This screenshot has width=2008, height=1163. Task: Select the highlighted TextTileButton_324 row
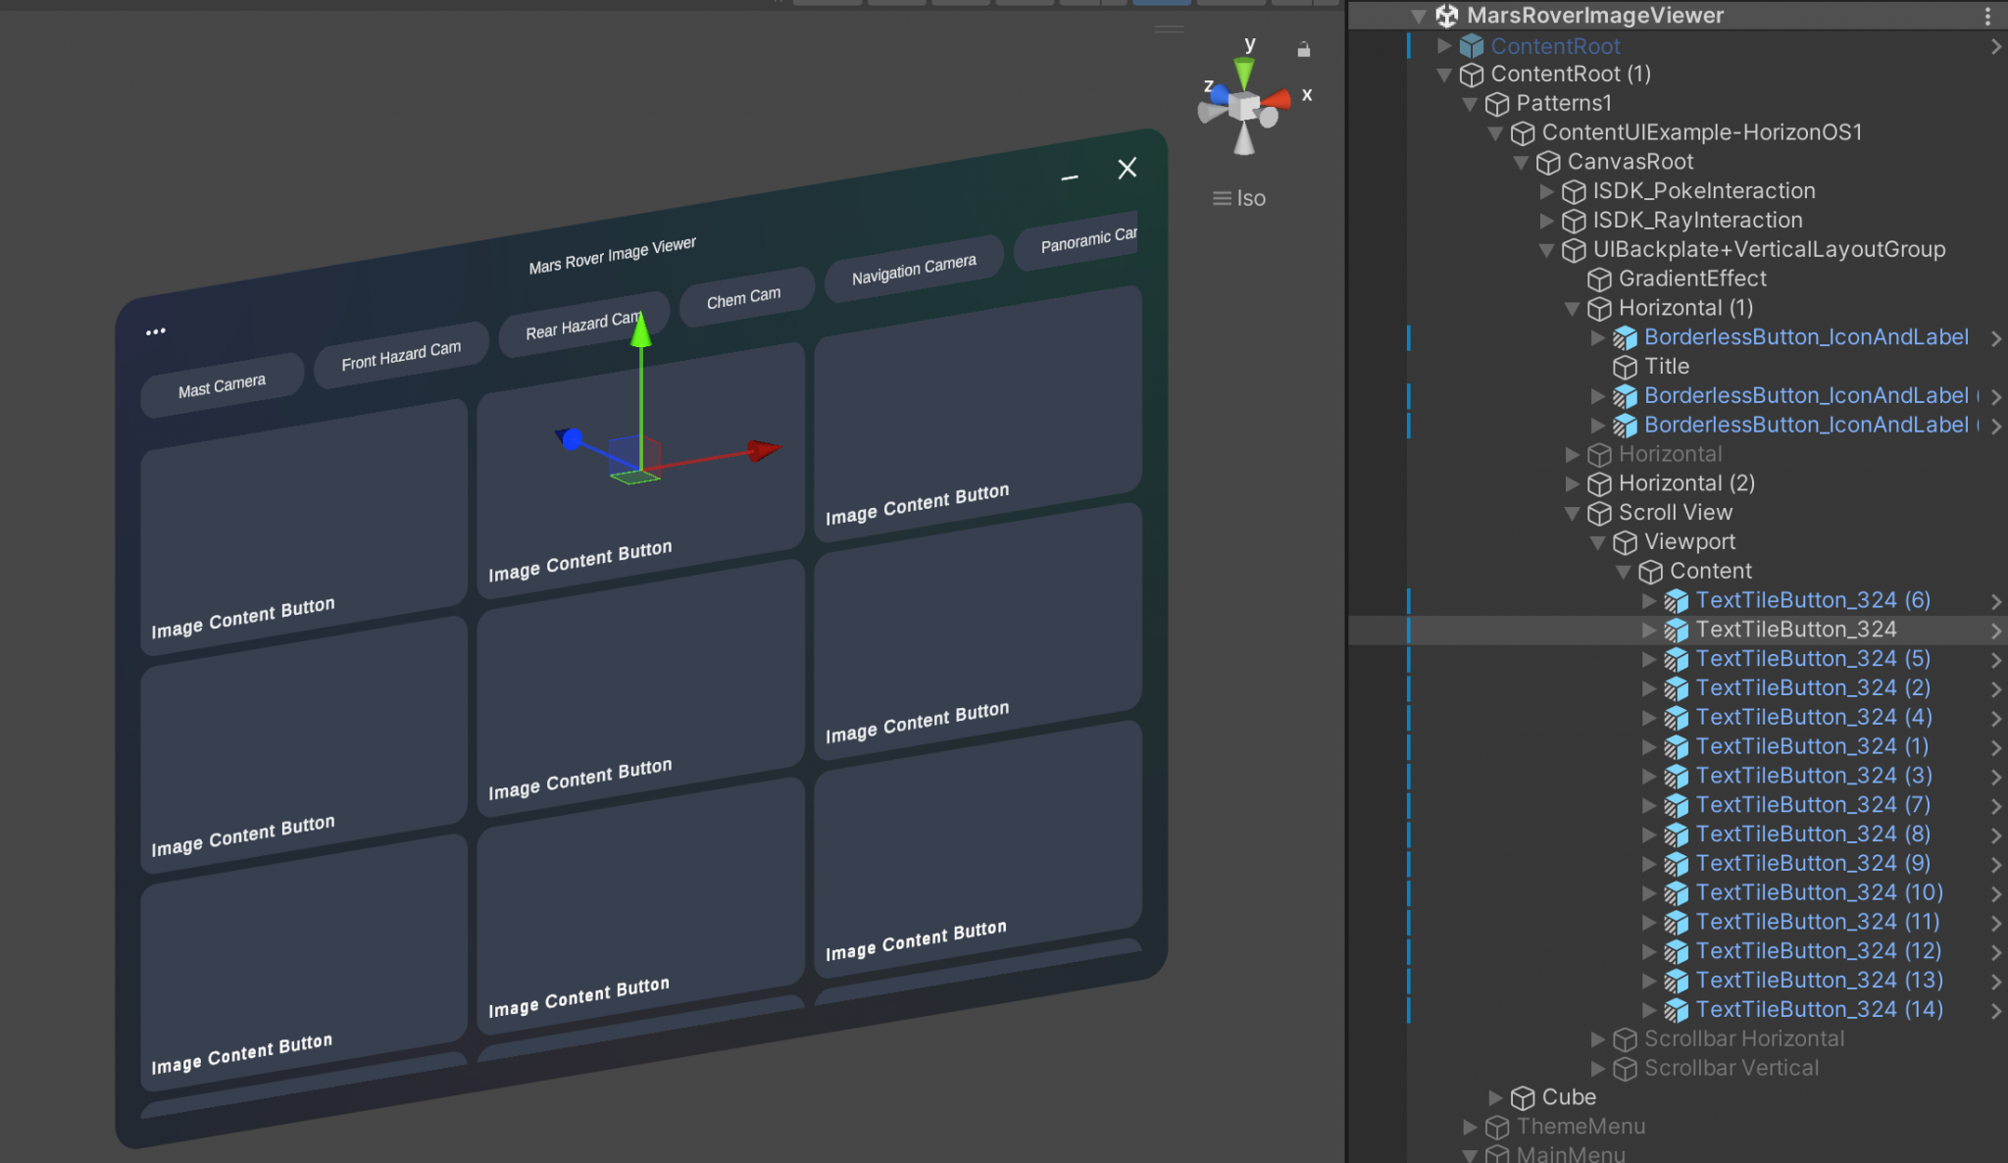point(1795,630)
